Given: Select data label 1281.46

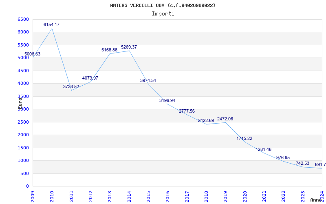Looking at the screenshot, I should [263, 149].
